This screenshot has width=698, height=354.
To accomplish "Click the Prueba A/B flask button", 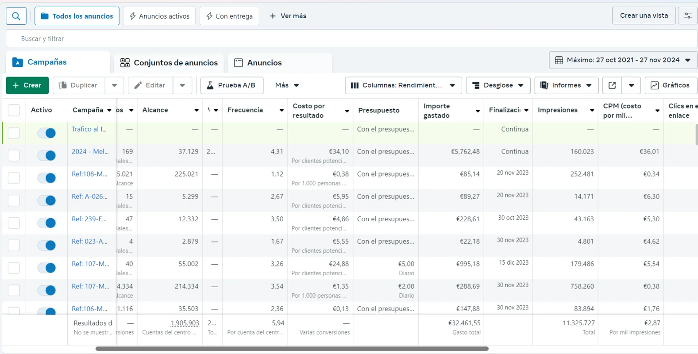I will coord(231,85).
